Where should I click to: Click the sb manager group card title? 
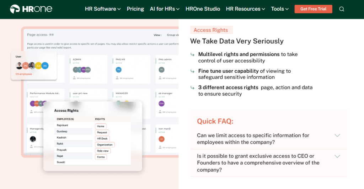point(165,93)
